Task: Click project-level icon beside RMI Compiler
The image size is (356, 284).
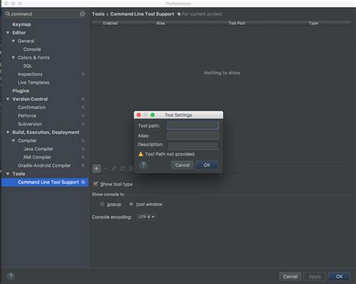Action: [83, 157]
